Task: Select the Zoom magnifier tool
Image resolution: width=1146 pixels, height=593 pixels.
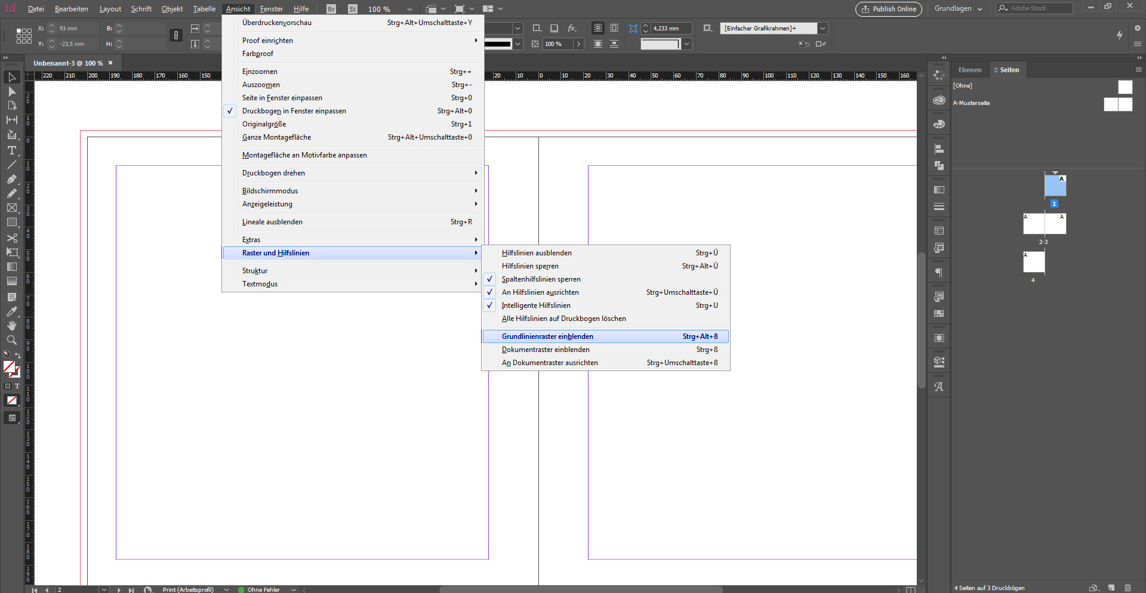Action: point(11,340)
